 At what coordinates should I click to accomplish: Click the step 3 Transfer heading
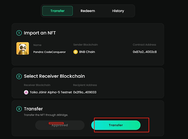[x=33, y=109]
